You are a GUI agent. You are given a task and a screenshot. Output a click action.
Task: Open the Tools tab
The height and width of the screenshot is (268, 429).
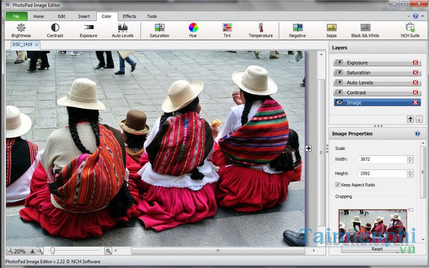152,17
